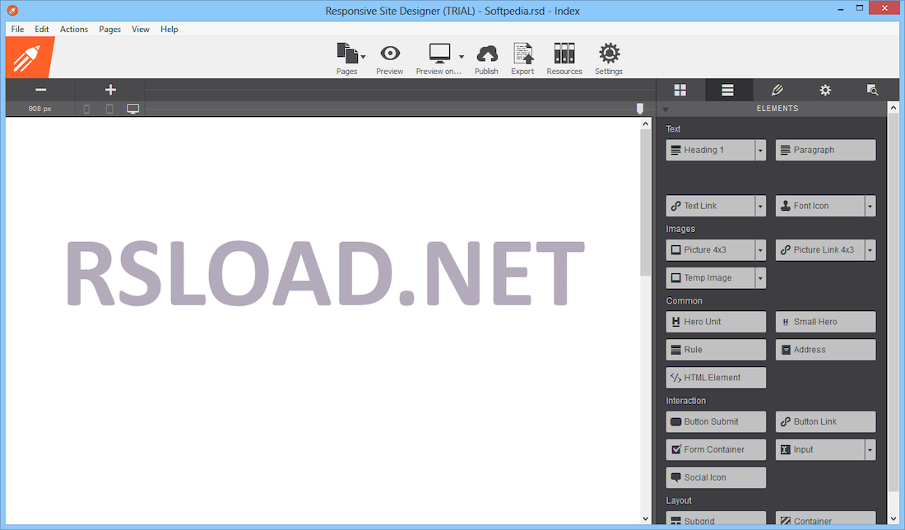Add a Rule element
905x530 pixels.
pyautogui.click(x=717, y=350)
